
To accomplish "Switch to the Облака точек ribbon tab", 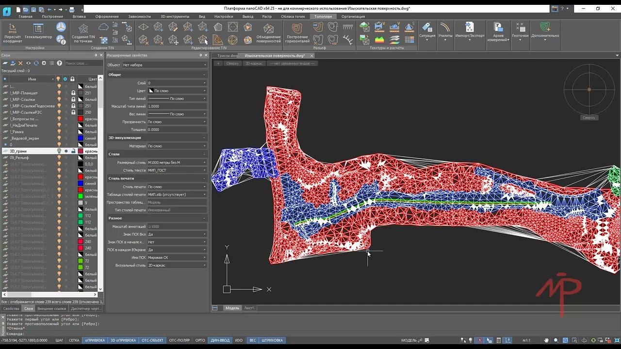I will [293, 16].
